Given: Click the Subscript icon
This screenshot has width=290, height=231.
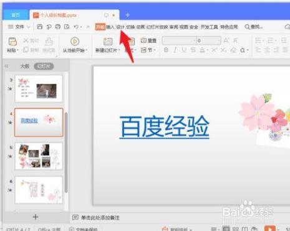Looking at the screenshot, I should pos(223,50).
